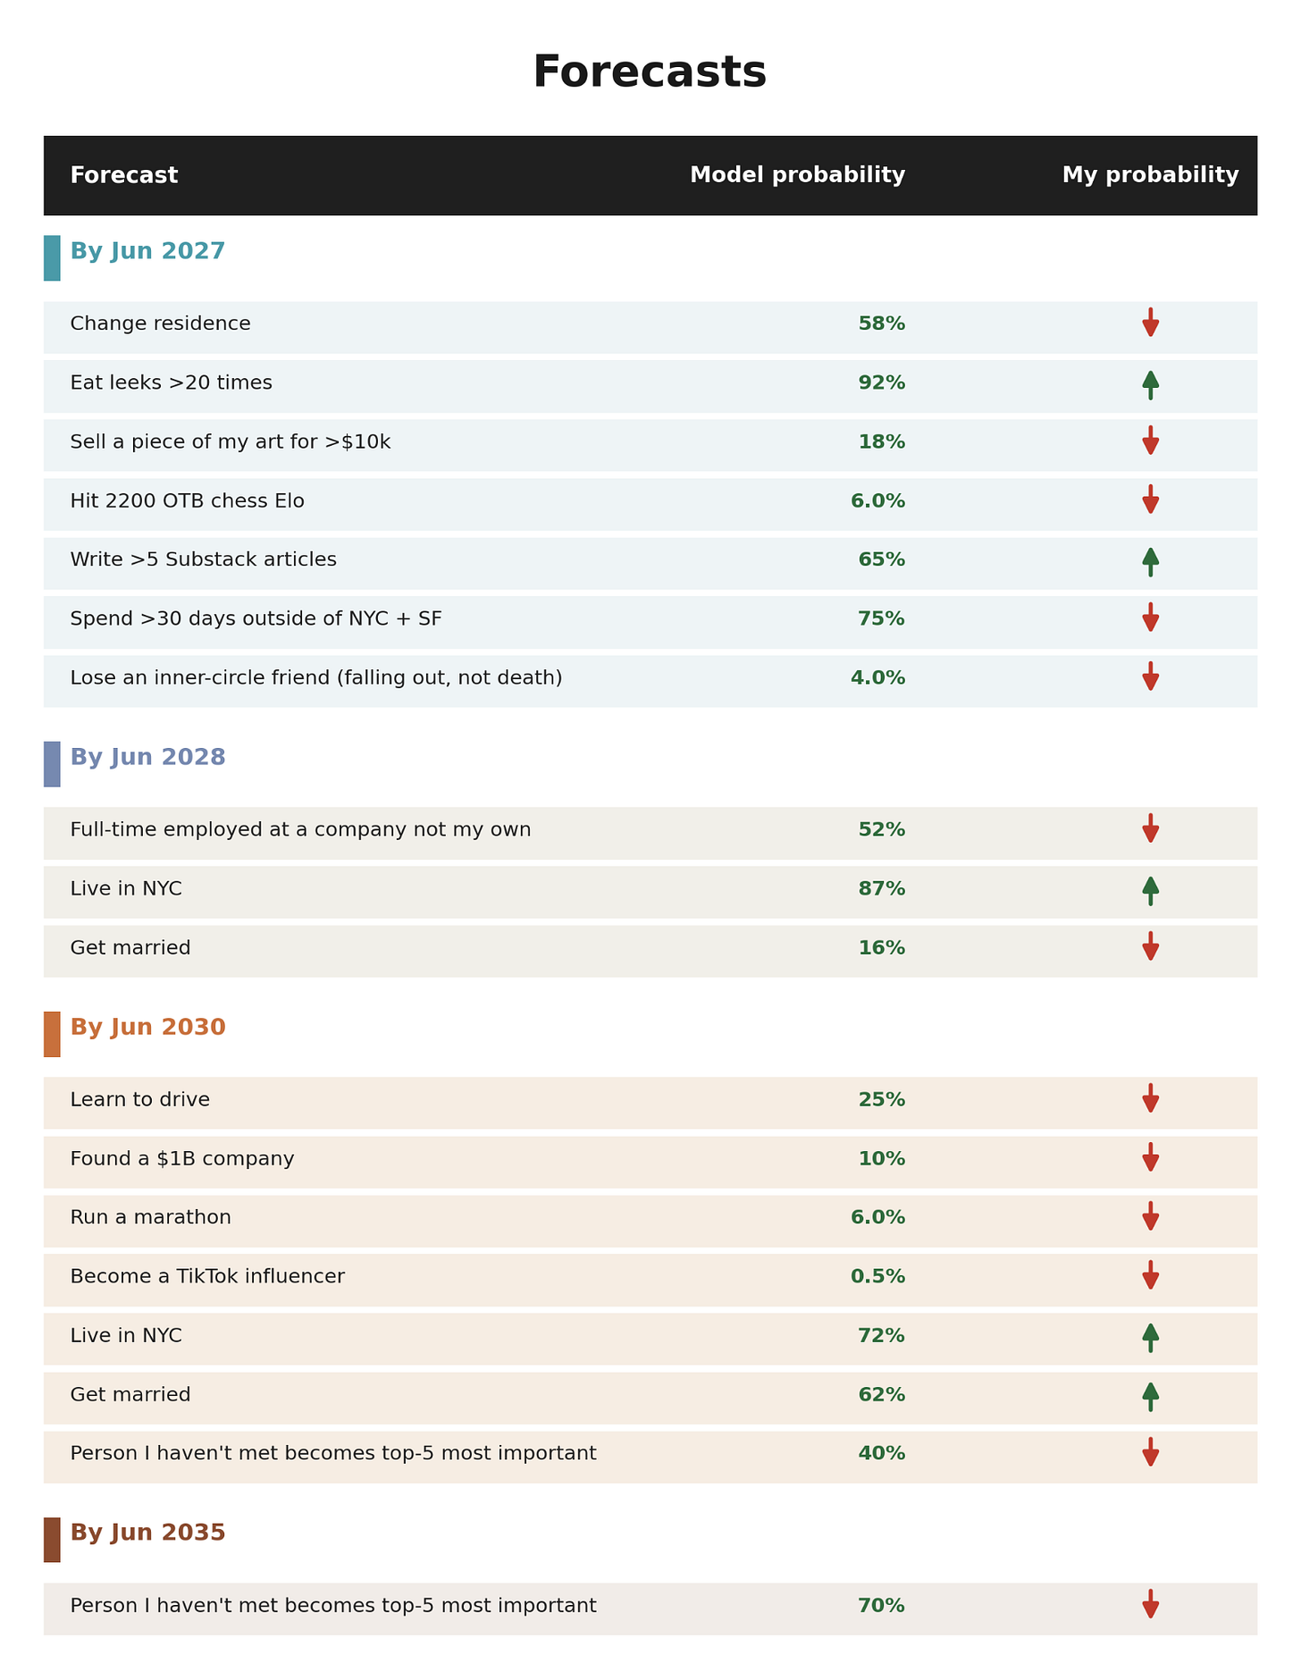Click the red arrow beside Hit 2200 chess Elo
The image size is (1301, 1672).
tap(1150, 500)
